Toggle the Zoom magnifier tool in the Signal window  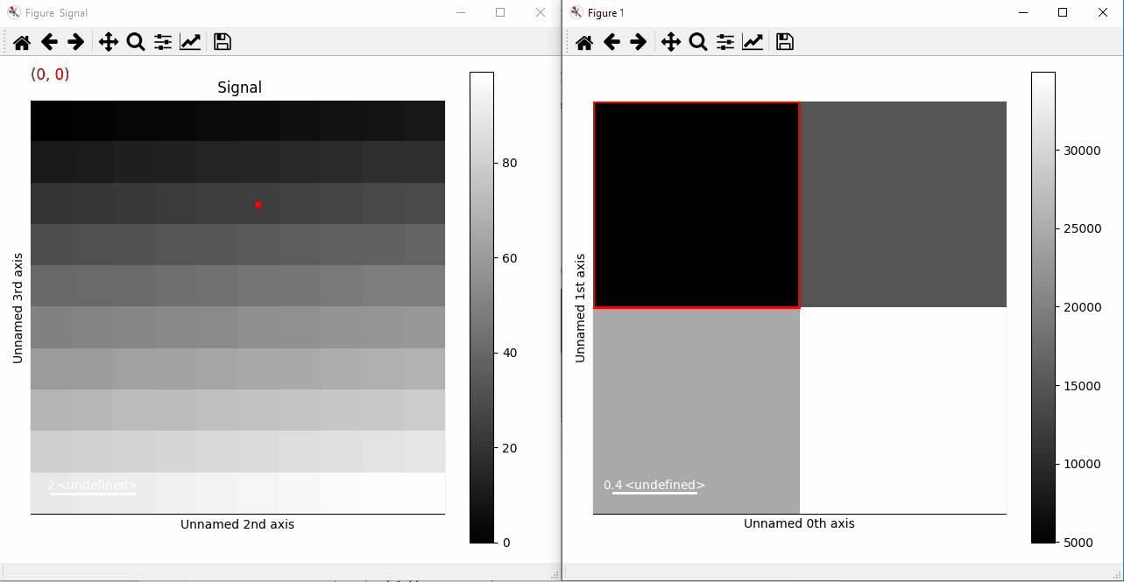coord(136,42)
